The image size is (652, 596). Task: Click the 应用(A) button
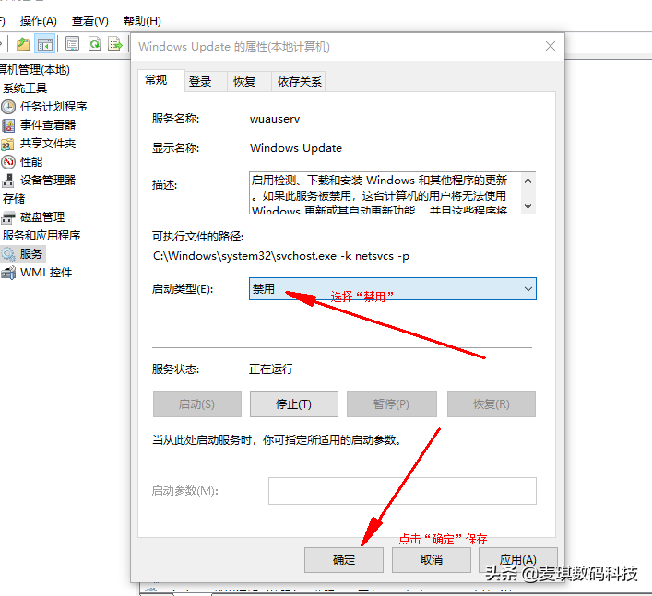(517, 560)
